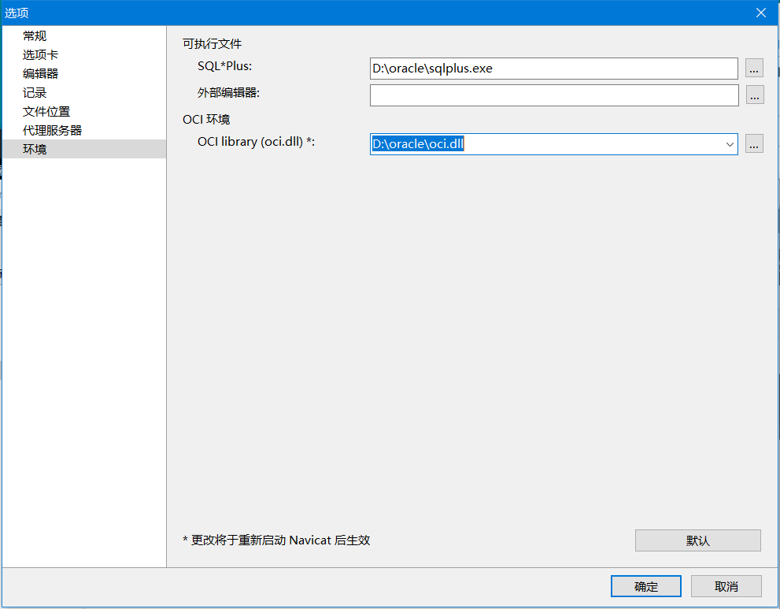This screenshot has height=609, width=780.
Task: Click browse button next to 外部编辑器
Action: [754, 95]
